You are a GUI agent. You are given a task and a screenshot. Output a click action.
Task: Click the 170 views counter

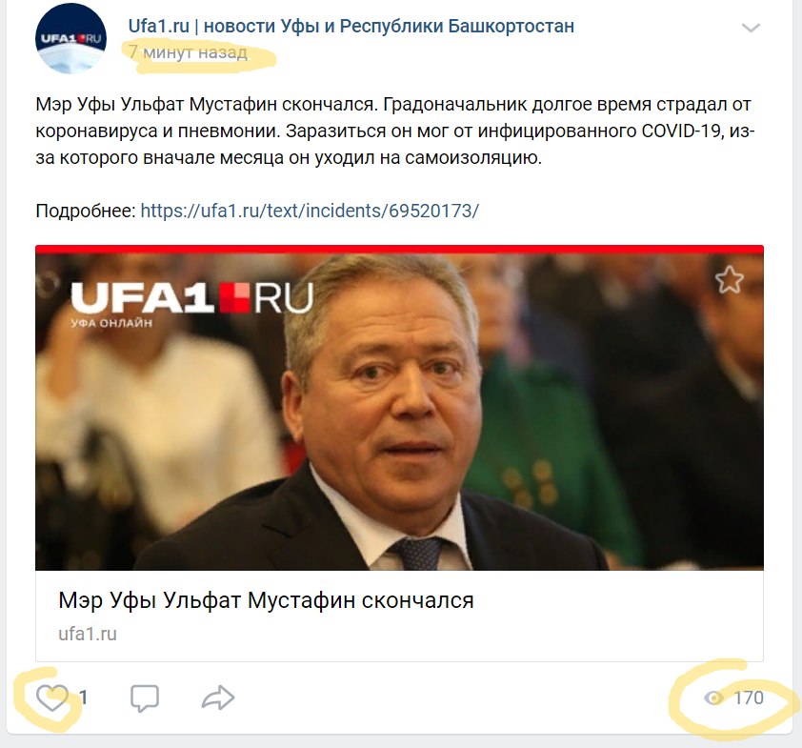coord(749,697)
